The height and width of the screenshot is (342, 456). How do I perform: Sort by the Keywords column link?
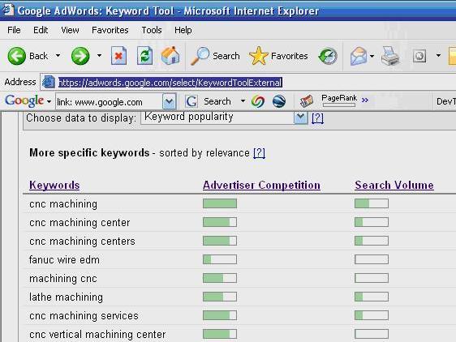pyautogui.click(x=54, y=185)
